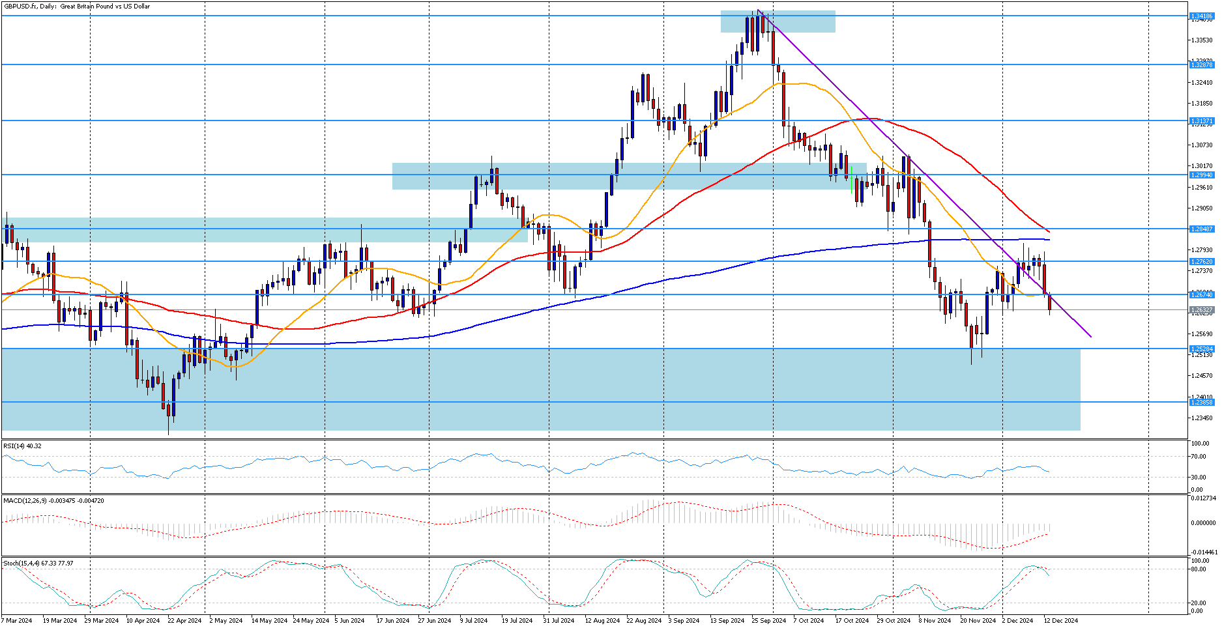This screenshot has width=1222, height=628.
Task: Click the 1.26740 horizontal level price tag
Action: (x=1202, y=294)
